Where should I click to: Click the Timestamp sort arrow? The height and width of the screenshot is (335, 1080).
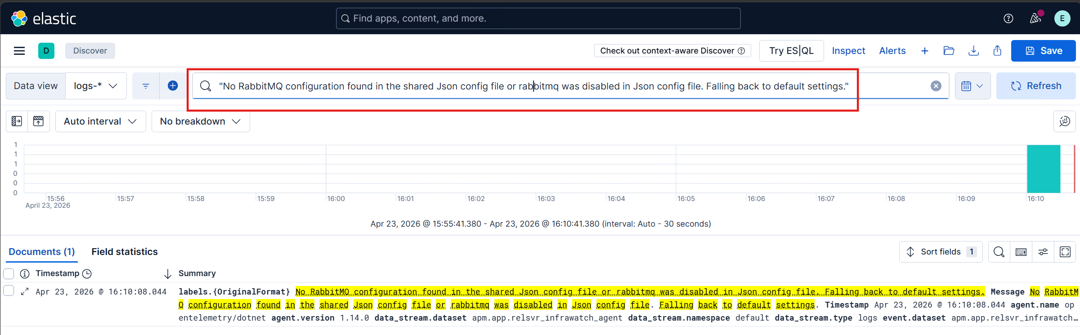coord(167,274)
